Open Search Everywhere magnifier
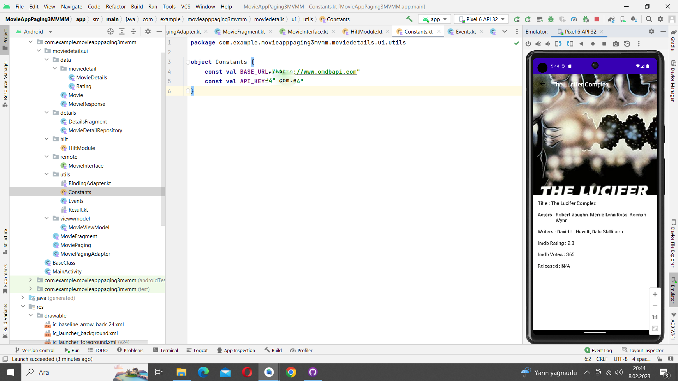 tap(649, 19)
